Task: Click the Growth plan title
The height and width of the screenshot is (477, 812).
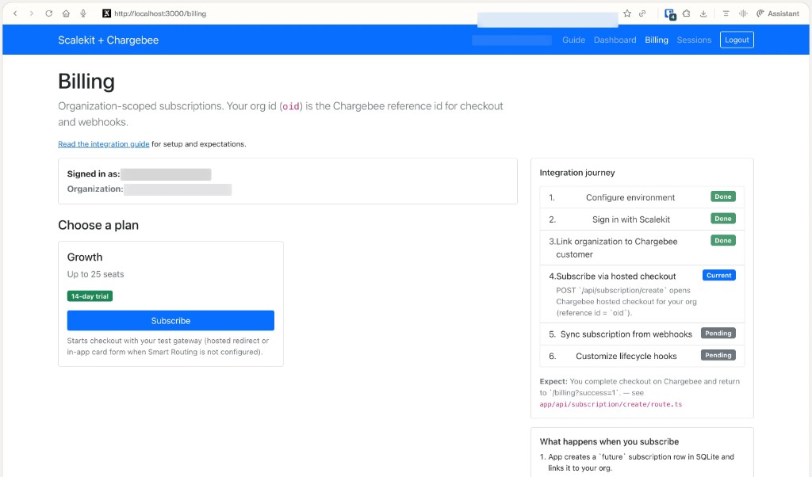Action: (85, 258)
